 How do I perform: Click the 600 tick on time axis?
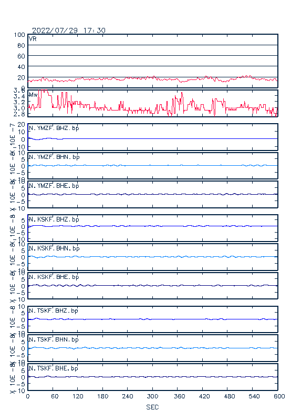[279, 396]
